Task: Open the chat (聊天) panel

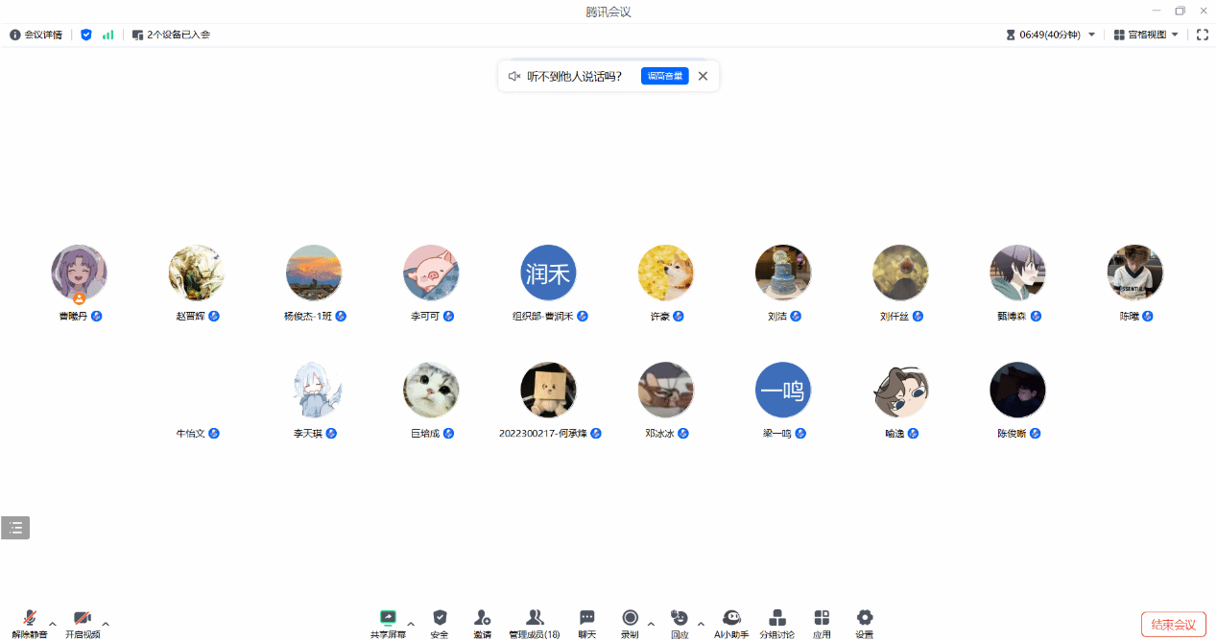Action: pos(587,619)
